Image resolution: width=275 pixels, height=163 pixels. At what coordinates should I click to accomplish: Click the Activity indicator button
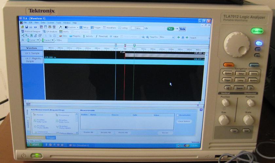point(88,36)
